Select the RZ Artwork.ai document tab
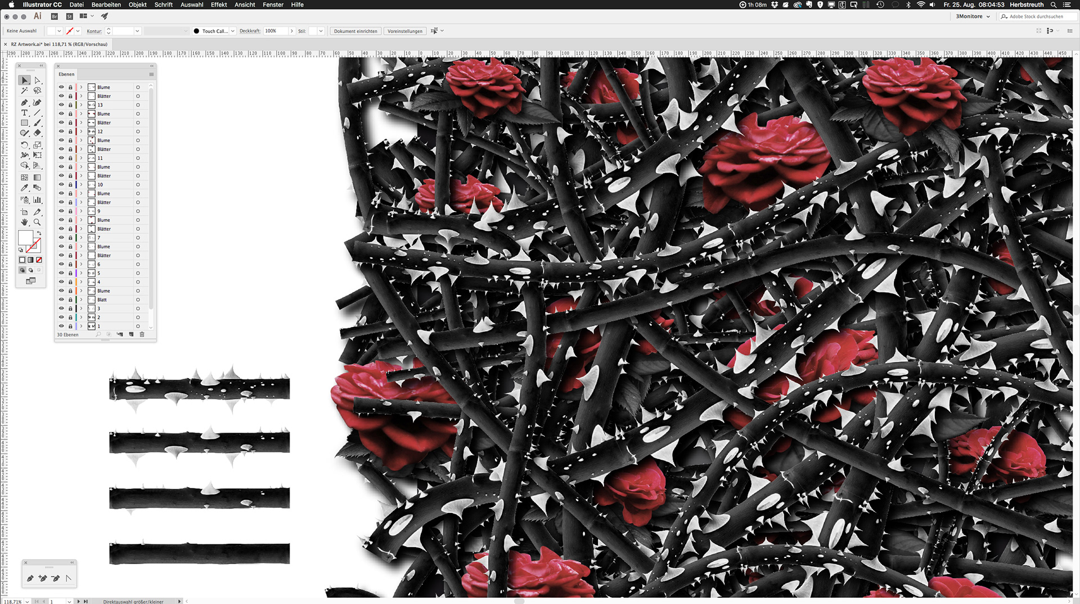 click(x=59, y=44)
